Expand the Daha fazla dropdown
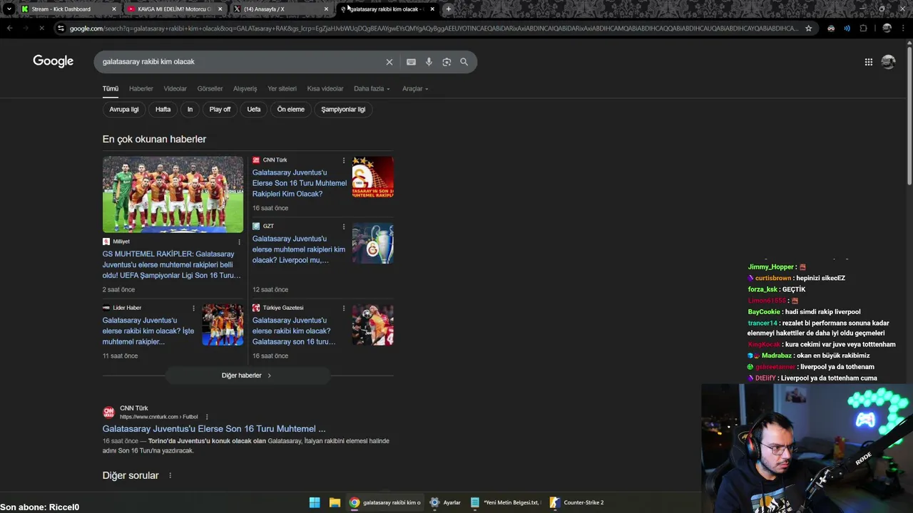 tap(372, 89)
